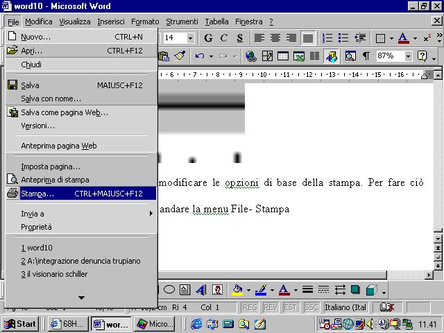Open the font color dropdown in formatting toolbar
The image size is (444, 333).
pos(415,38)
